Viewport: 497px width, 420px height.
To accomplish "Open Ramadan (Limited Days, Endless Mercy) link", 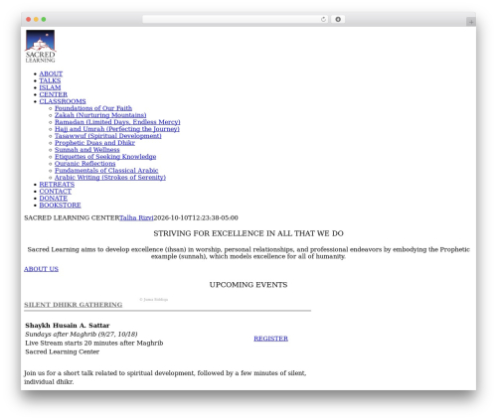I will click(117, 122).
